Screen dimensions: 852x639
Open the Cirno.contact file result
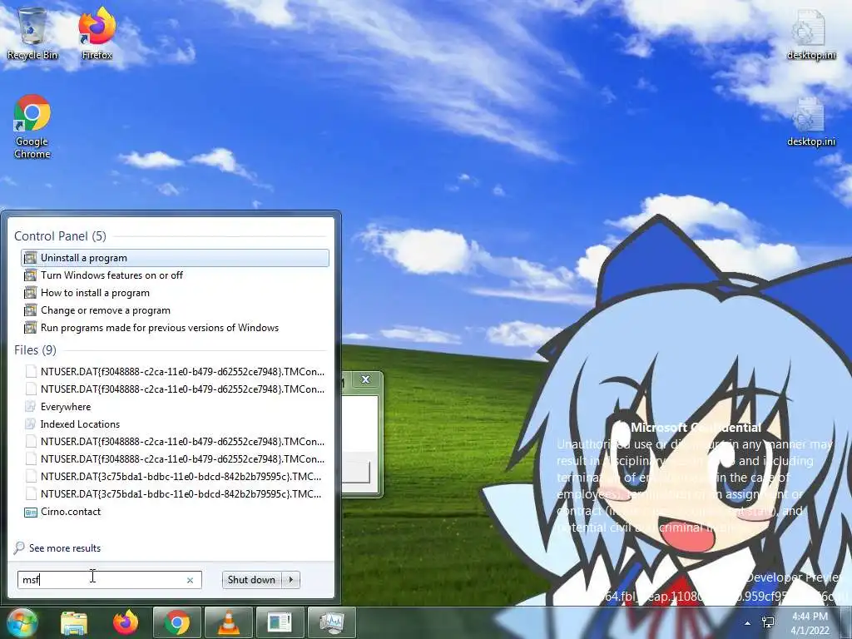point(175,512)
